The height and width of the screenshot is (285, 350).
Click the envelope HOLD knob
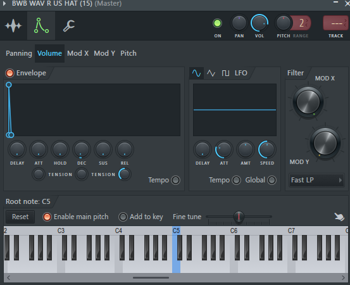coord(60,149)
